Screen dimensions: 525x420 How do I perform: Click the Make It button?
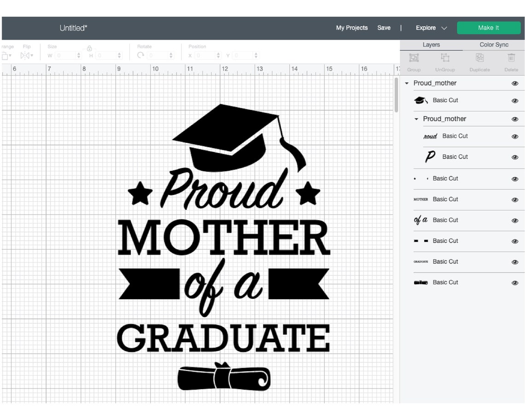[x=489, y=28]
